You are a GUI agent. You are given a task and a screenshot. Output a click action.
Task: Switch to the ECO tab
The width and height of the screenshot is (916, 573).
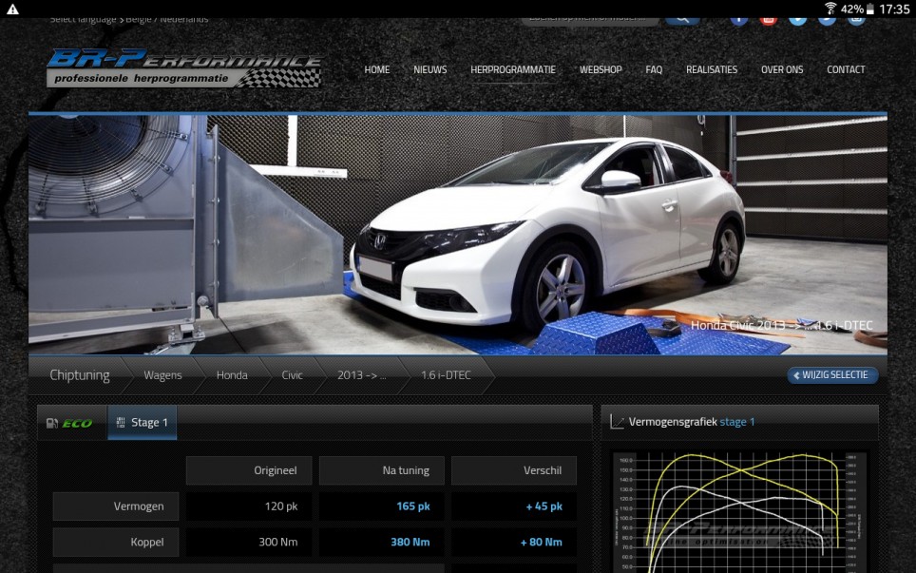[72, 422]
